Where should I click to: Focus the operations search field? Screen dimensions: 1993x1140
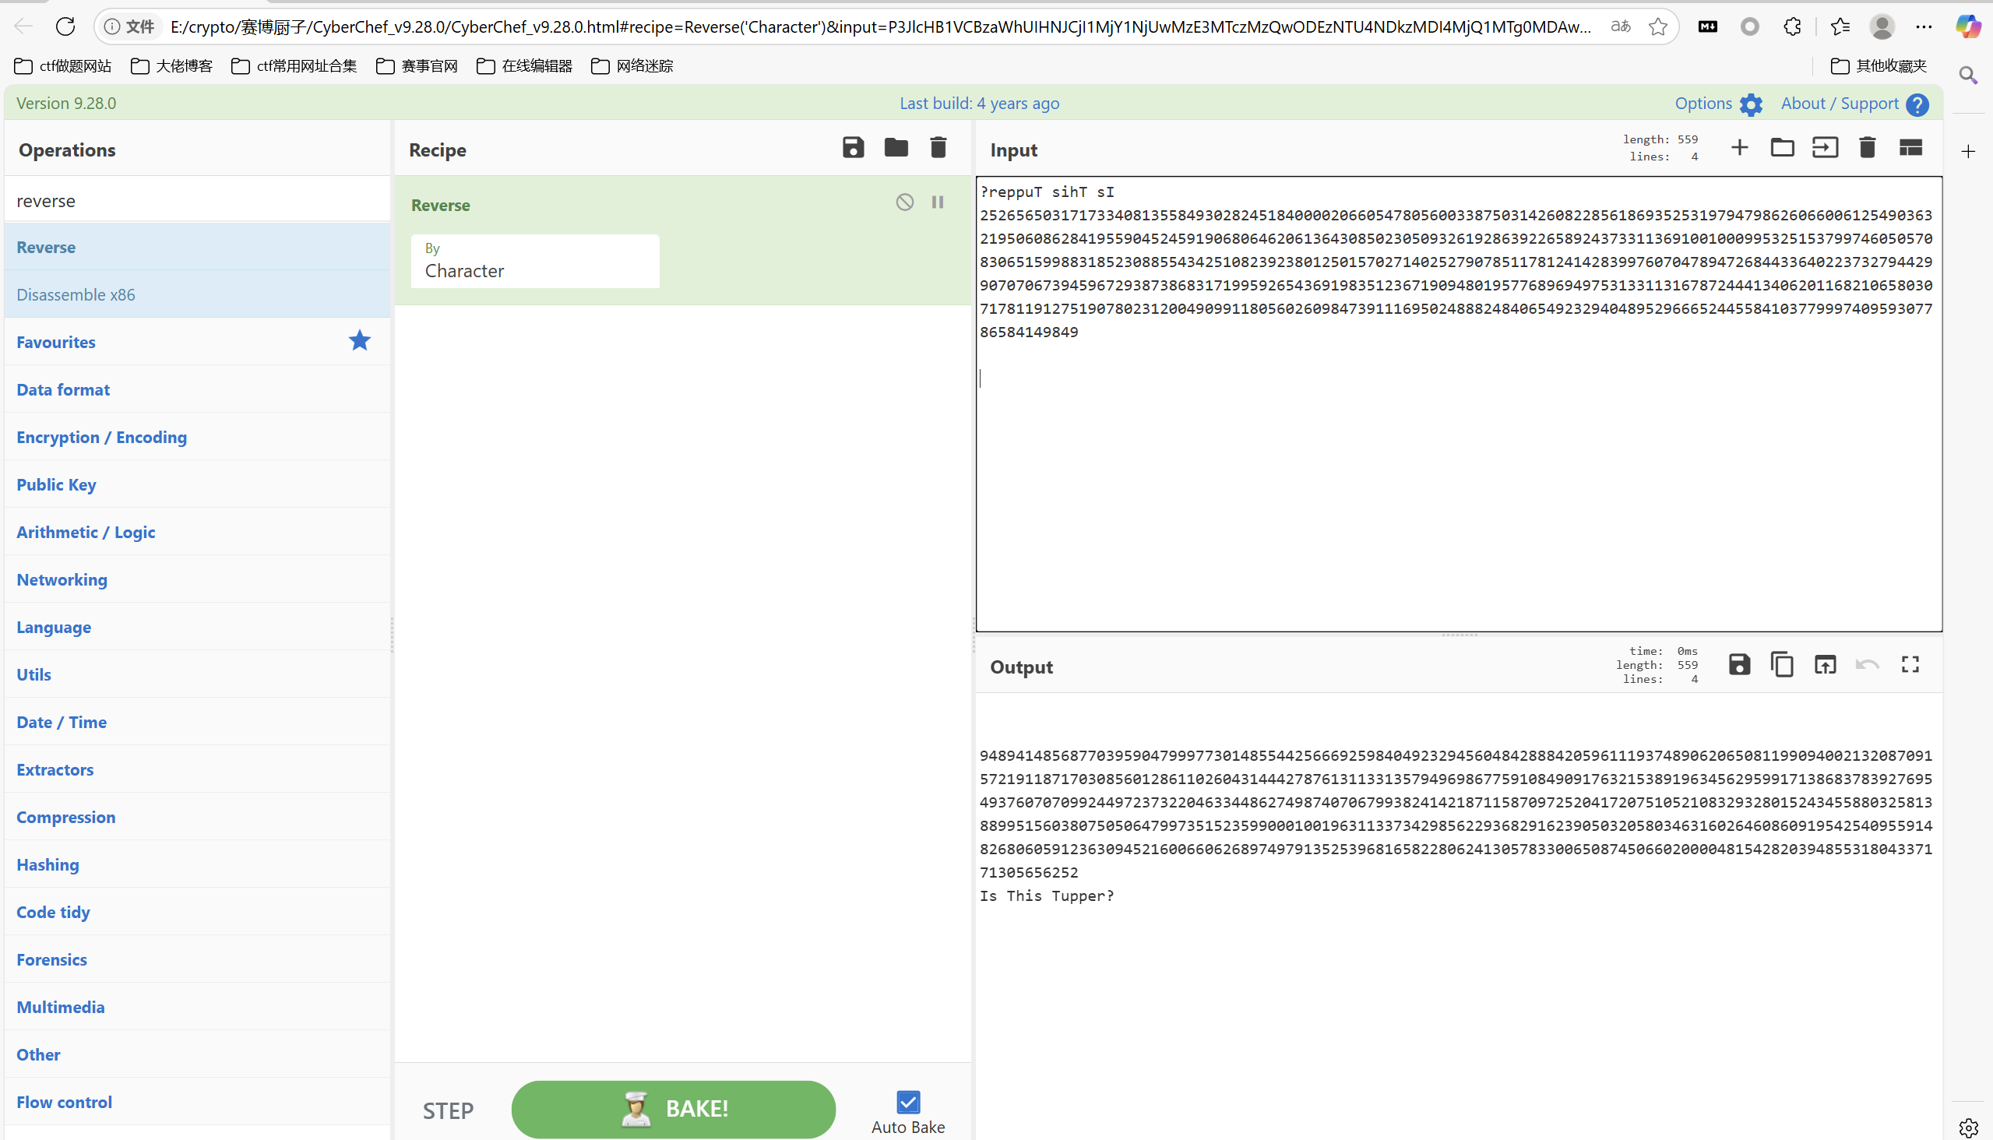pyautogui.click(x=197, y=201)
